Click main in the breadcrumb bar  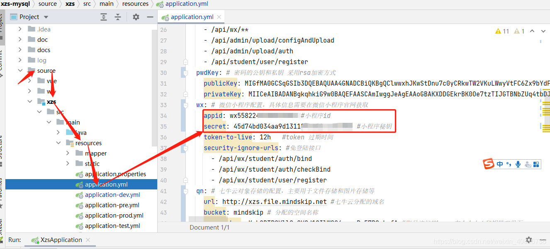click(x=107, y=4)
